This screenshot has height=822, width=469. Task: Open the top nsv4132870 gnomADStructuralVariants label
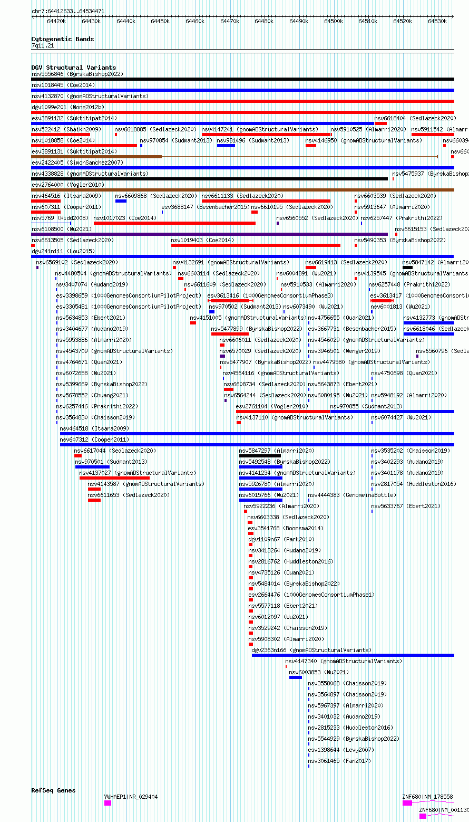coord(90,96)
